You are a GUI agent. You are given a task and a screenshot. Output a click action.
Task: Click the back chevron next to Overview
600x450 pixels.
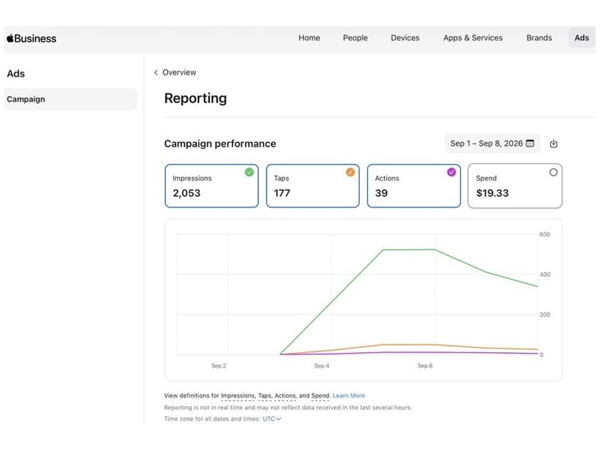coord(156,72)
